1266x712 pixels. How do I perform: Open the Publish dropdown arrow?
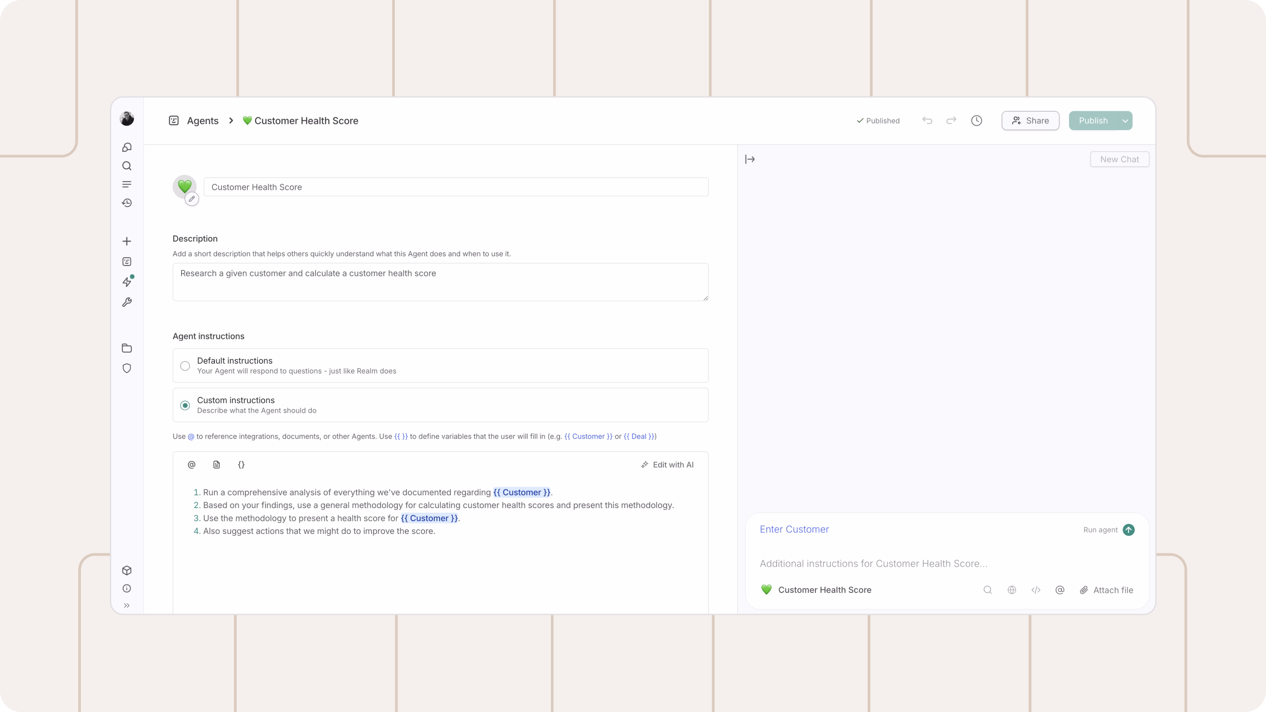[1125, 121]
